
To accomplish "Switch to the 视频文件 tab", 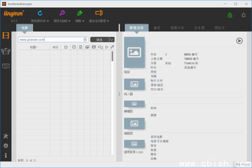I will click(176, 28).
